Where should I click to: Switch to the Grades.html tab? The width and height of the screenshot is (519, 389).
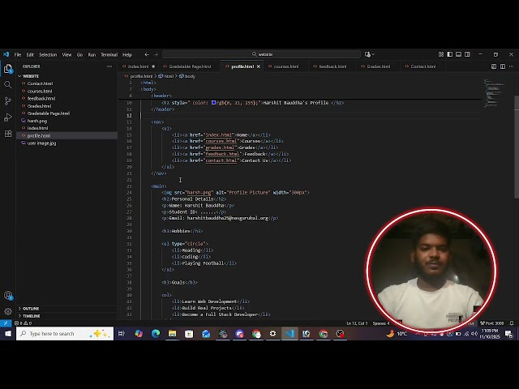point(378,66)
